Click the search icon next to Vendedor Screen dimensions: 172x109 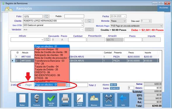tap(89, 30)
